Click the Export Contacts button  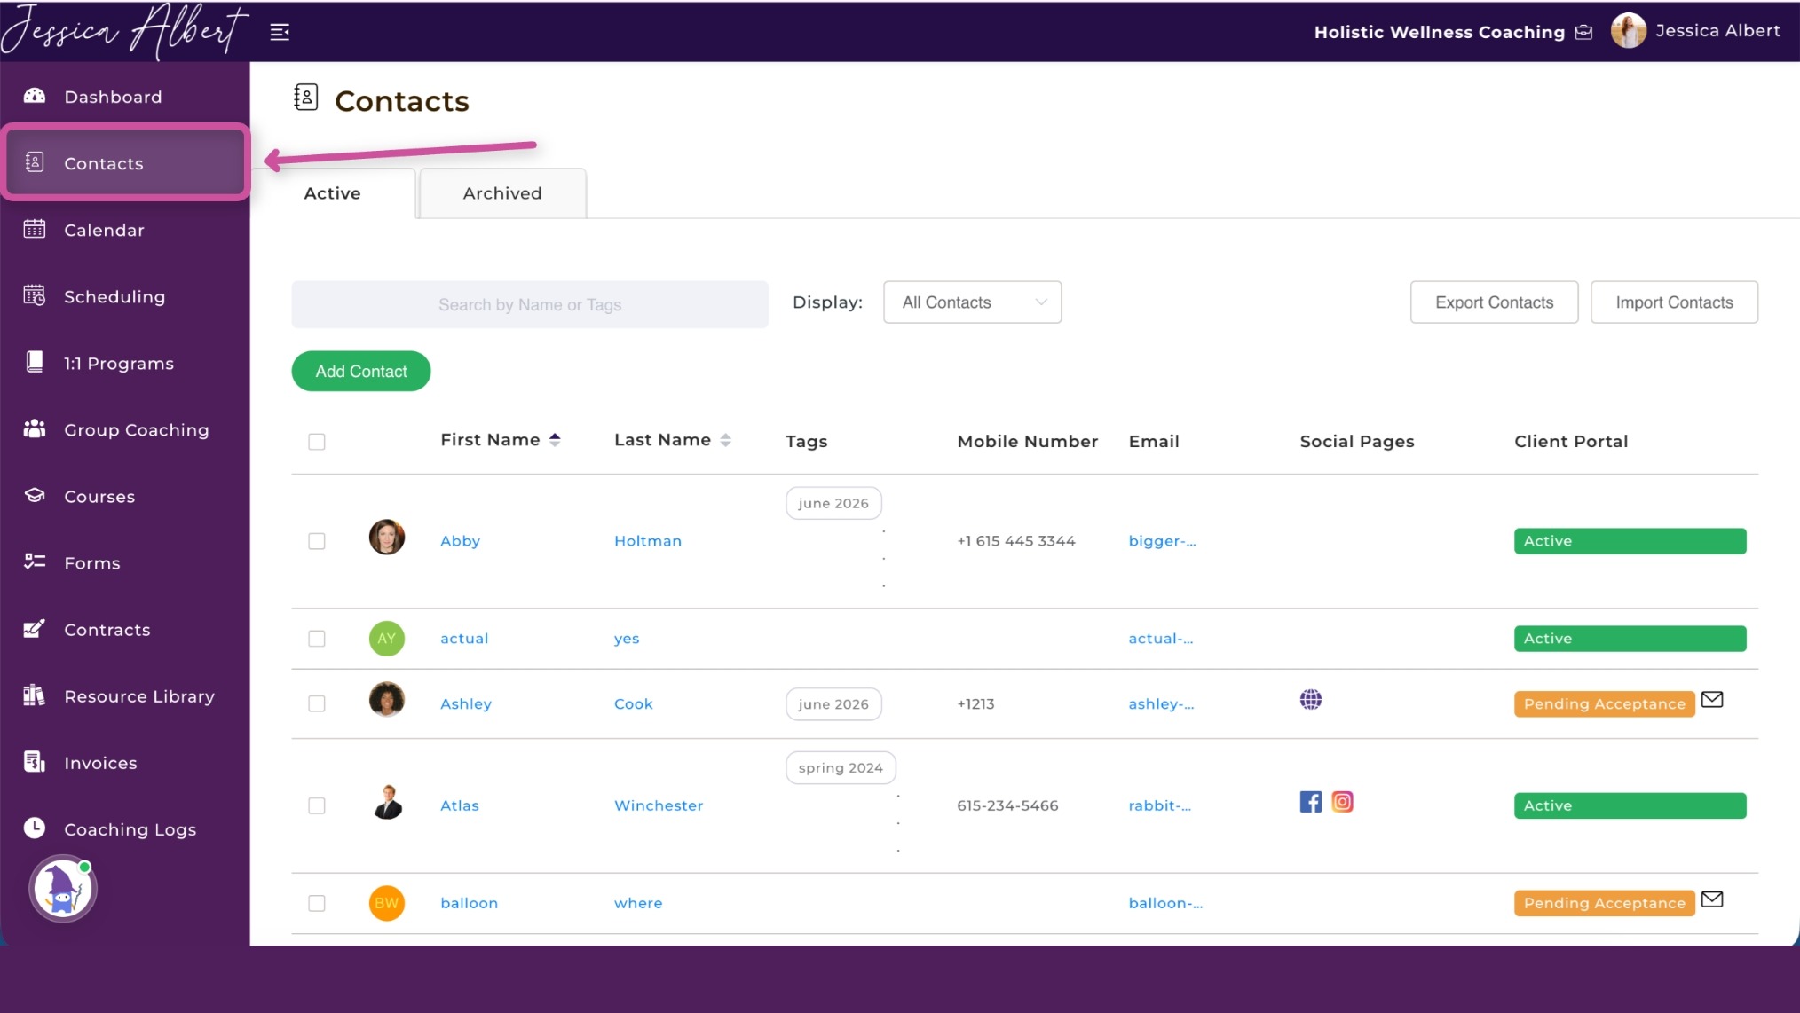click(x=1494, y=302)
